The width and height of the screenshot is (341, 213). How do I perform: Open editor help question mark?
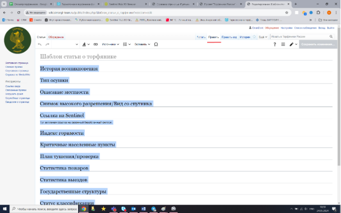pyautogui.click(x=274, y=44)
